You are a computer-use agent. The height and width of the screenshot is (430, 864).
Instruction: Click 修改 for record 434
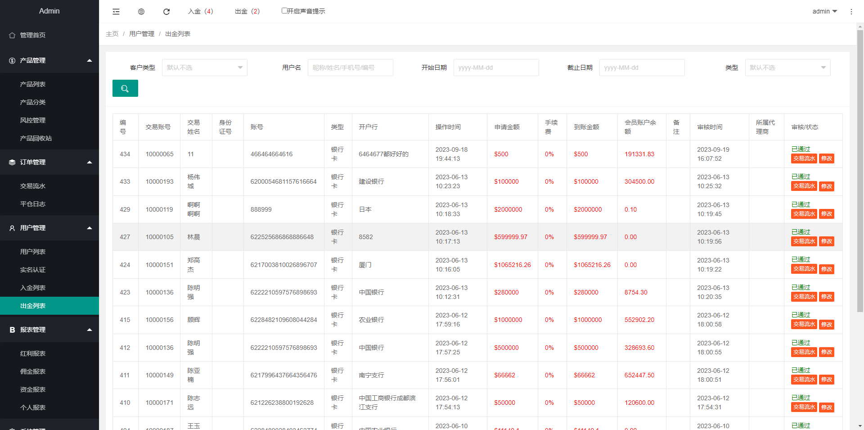click(827, 158)
